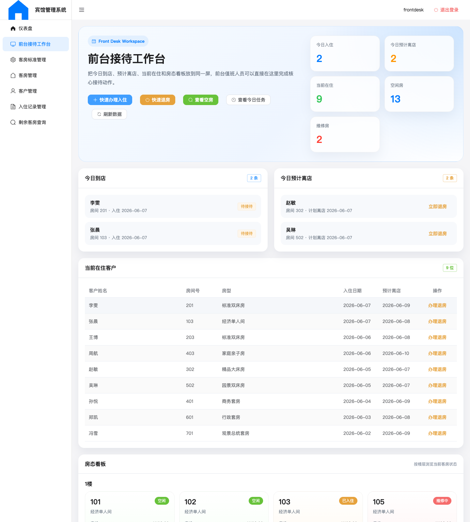Click 立即退房 for guest 赵敏

point(437,207)
